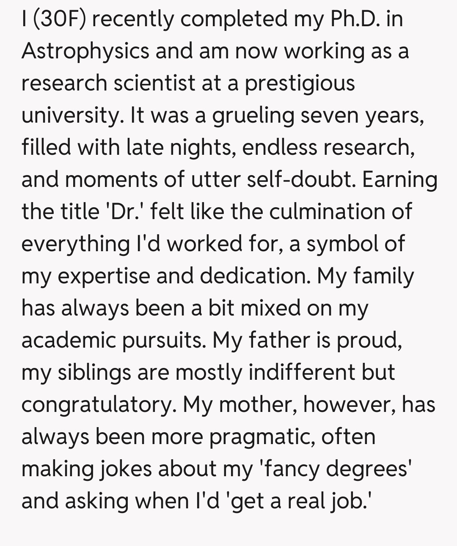Click the word 'grueling'
Image resolution: width=457 pixels, height=546 pixels.
[x=253, y=115]
